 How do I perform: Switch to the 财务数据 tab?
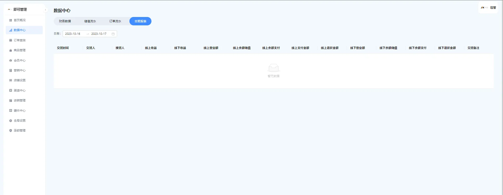tap(65, 21)
